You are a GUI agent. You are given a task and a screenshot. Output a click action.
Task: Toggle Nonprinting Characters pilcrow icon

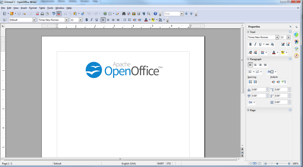click(143, 13)
